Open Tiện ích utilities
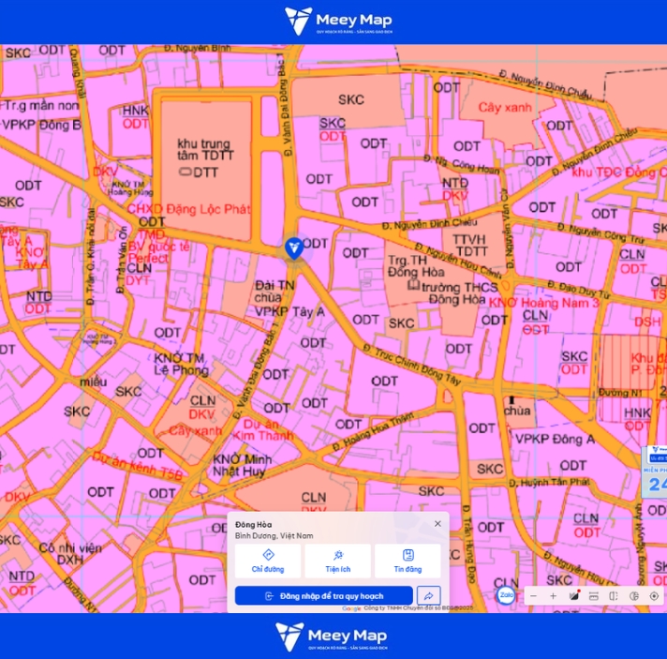Screen dimensions: 667x659 pyautogui.click(x=338, y=562)
